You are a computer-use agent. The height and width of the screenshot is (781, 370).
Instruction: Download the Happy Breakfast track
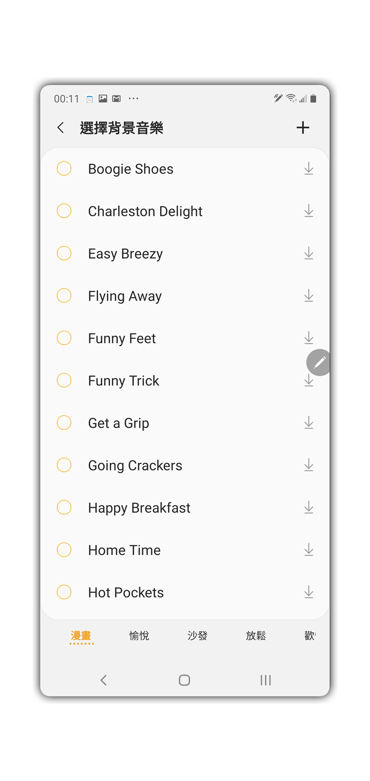pyautogui.click(x=308, y=508)
